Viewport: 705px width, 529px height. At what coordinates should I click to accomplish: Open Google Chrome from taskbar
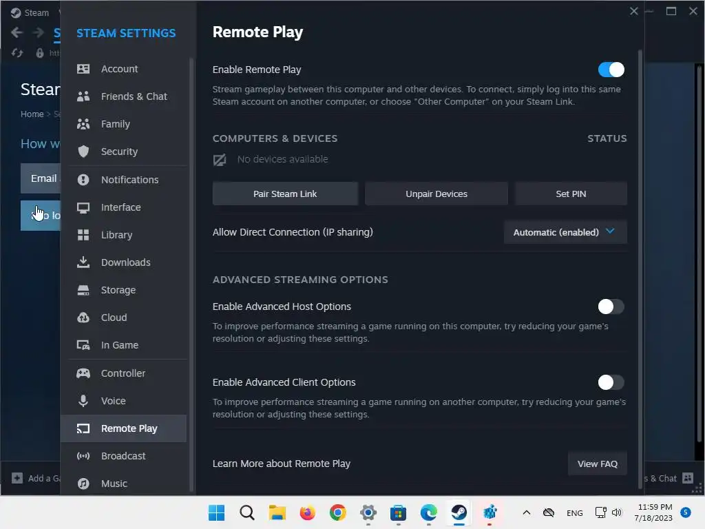(337, 512)
